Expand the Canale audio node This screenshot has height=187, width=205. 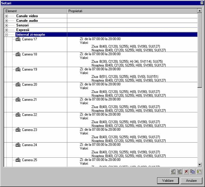(x=6, y=21)
